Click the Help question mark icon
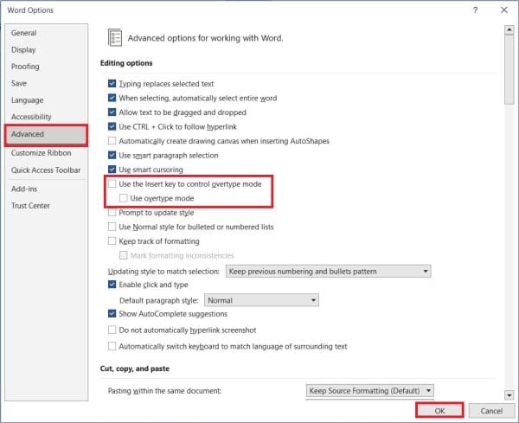This screenshot has height=423, width=519. coord(475,10)
